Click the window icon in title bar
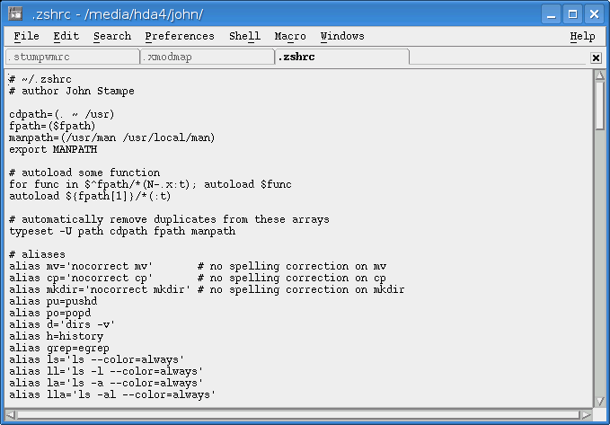610x425 pixels. (x=15, y=14)
